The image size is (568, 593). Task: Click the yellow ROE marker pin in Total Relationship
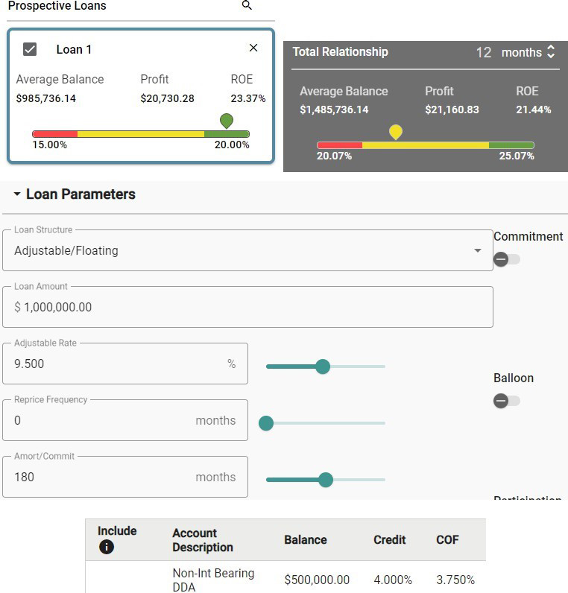[x=396, y=132]
